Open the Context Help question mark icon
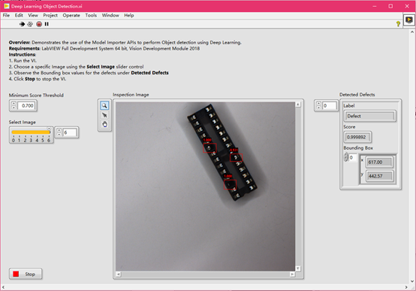The image size is (416, 291). pos(398,24)
